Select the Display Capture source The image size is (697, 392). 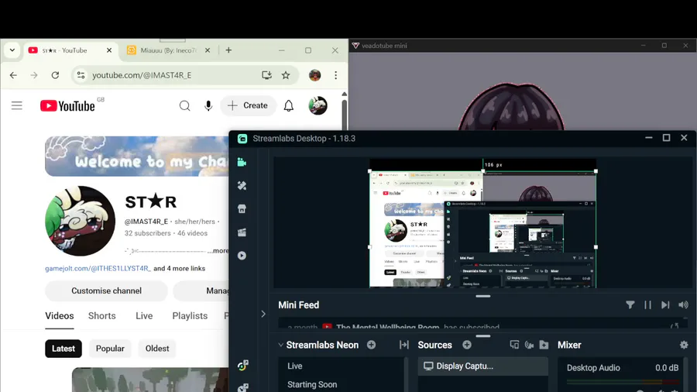[482, 366]
